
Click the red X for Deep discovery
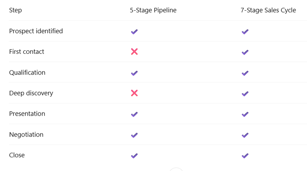point(134,93)
